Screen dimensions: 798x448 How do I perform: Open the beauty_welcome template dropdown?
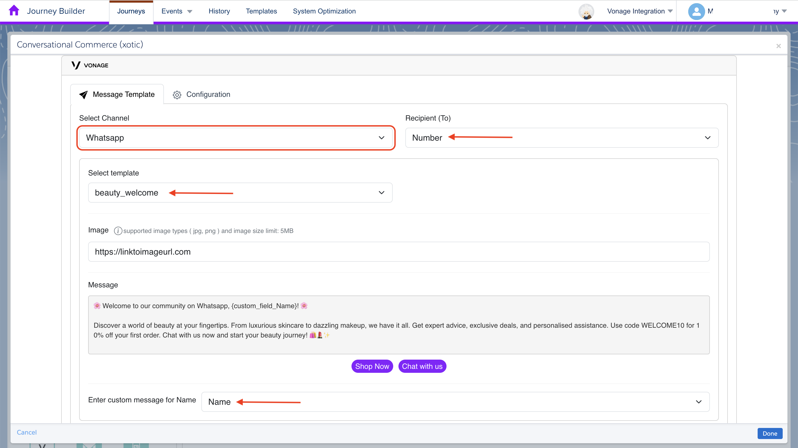tap(240, 192)
